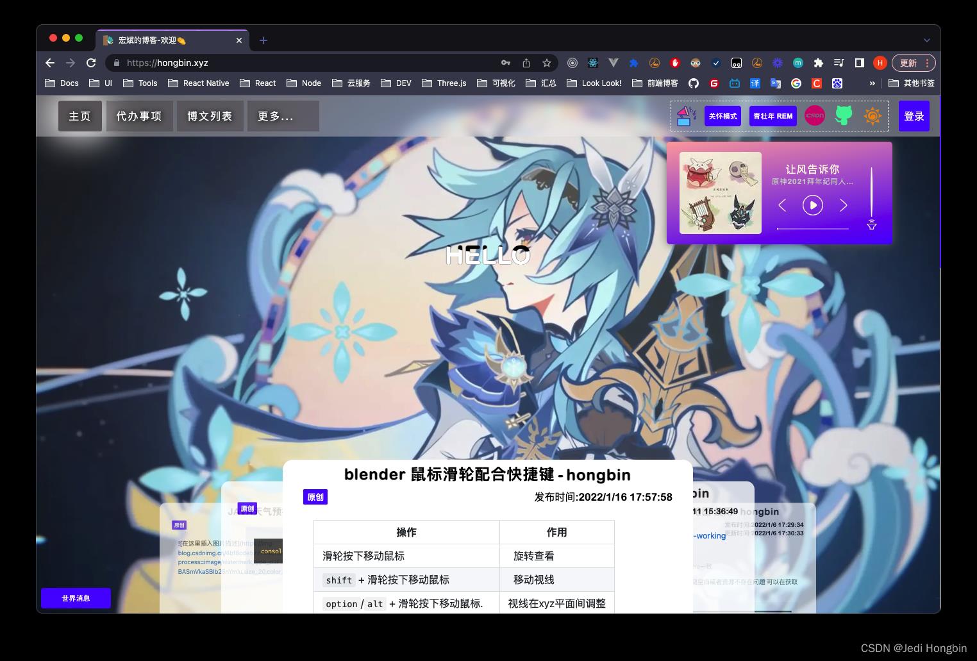Go forward with browser forward arrow
This screenshot has width=977, height=661.
[x=71, y=63]
